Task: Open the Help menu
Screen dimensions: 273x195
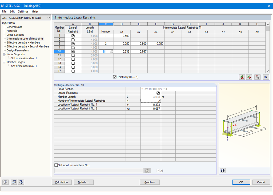Action: [x=35, y=11]
